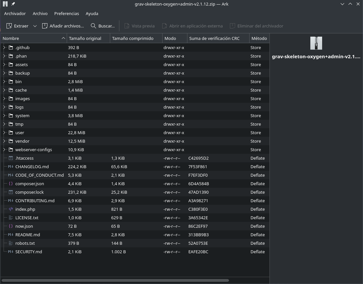Click the user folder icon

point(11,133)
